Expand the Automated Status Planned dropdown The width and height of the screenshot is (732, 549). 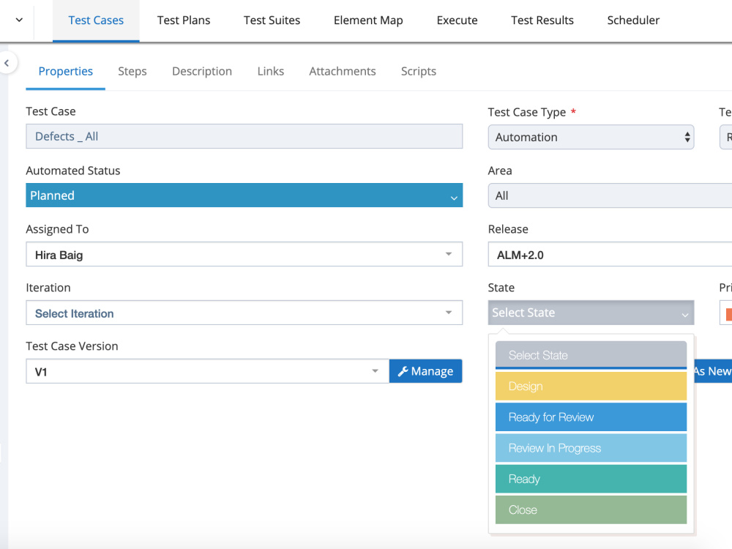[244, 195]
